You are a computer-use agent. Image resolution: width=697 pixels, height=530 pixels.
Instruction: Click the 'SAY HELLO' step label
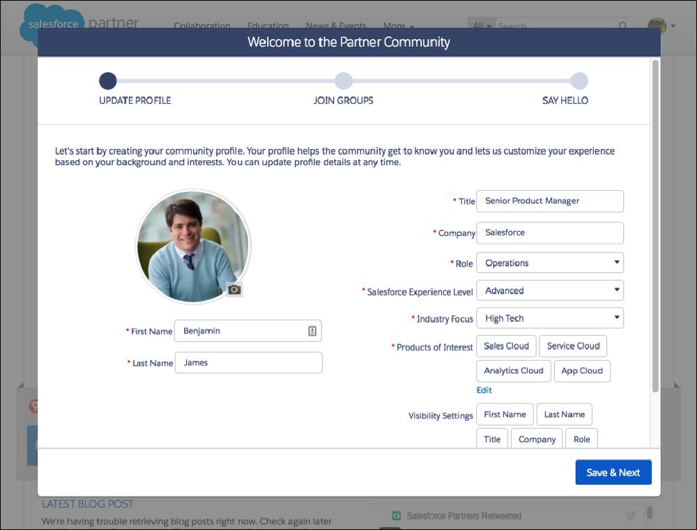point(565,100)
